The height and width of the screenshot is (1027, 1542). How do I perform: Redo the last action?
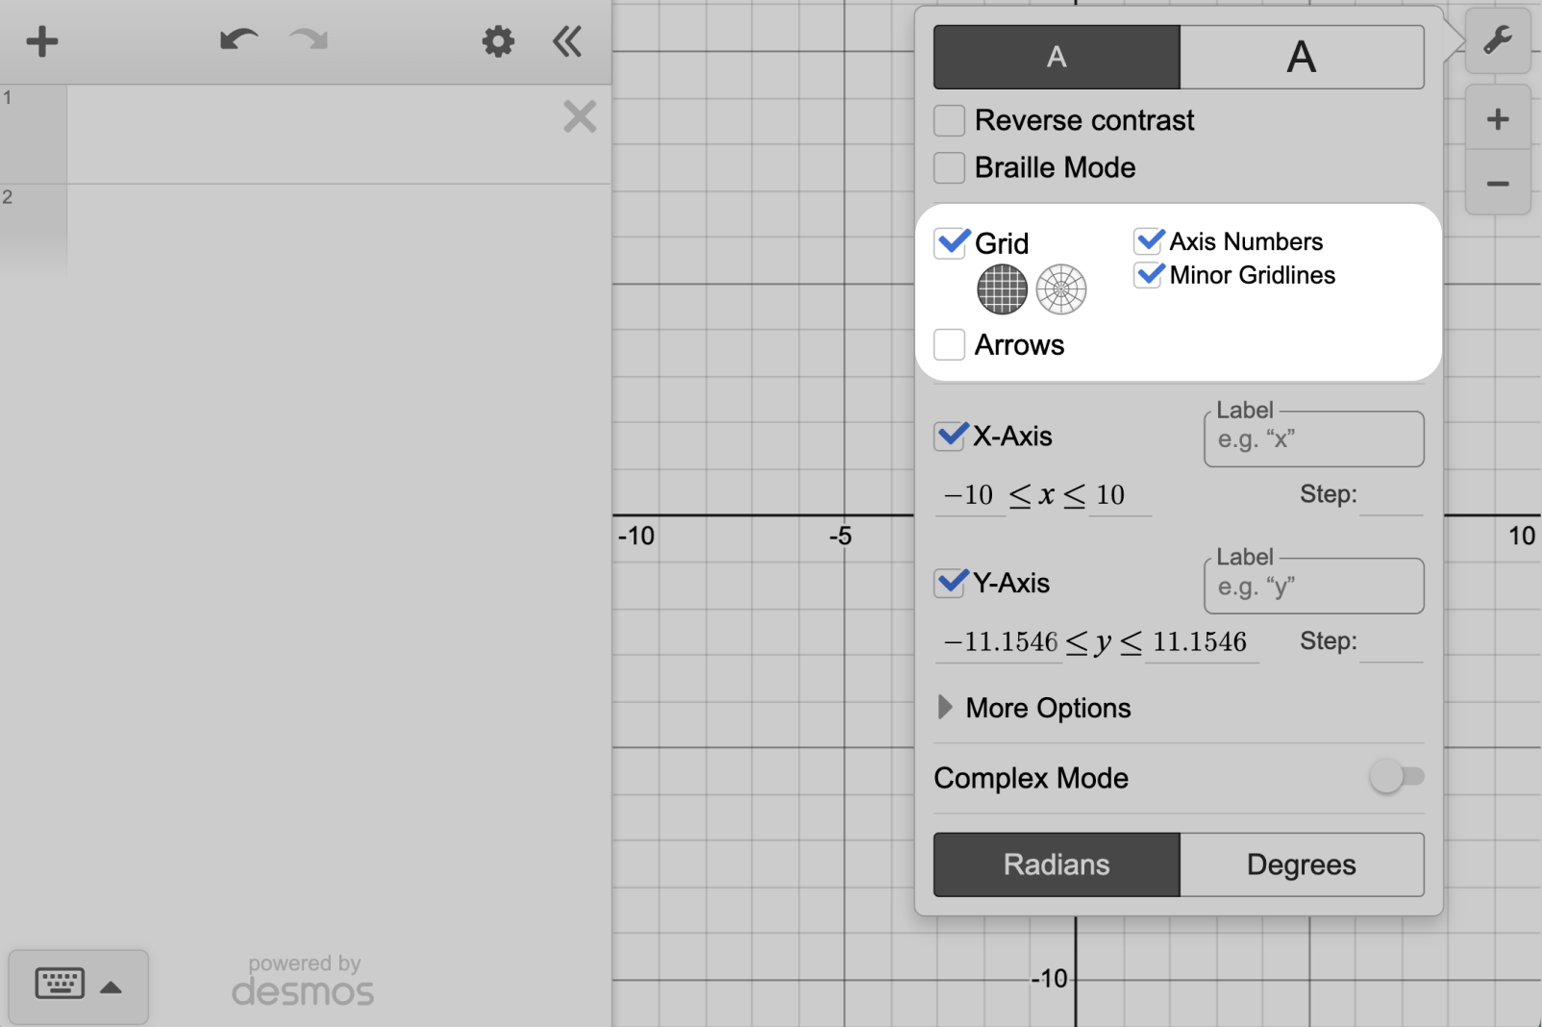[309, 40]
